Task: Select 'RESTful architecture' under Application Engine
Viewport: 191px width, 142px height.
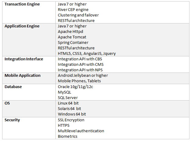Action: pos(76,48)
